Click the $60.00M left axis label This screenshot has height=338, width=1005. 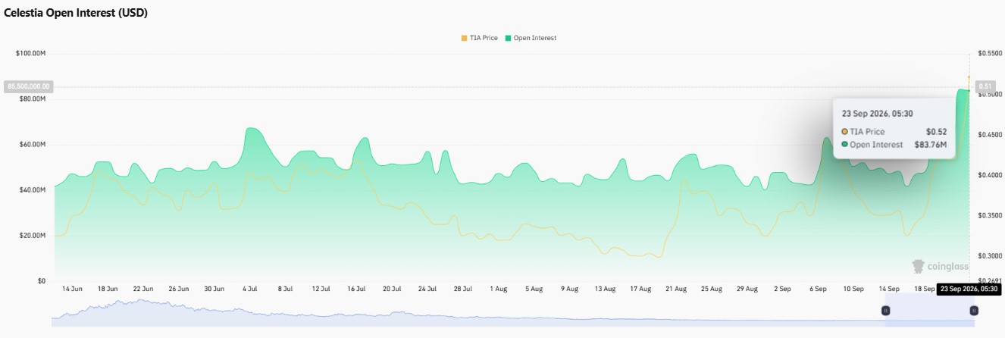click(x=34, y=144)
